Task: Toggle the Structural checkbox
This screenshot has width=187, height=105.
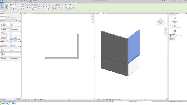Action: point(11,43)
